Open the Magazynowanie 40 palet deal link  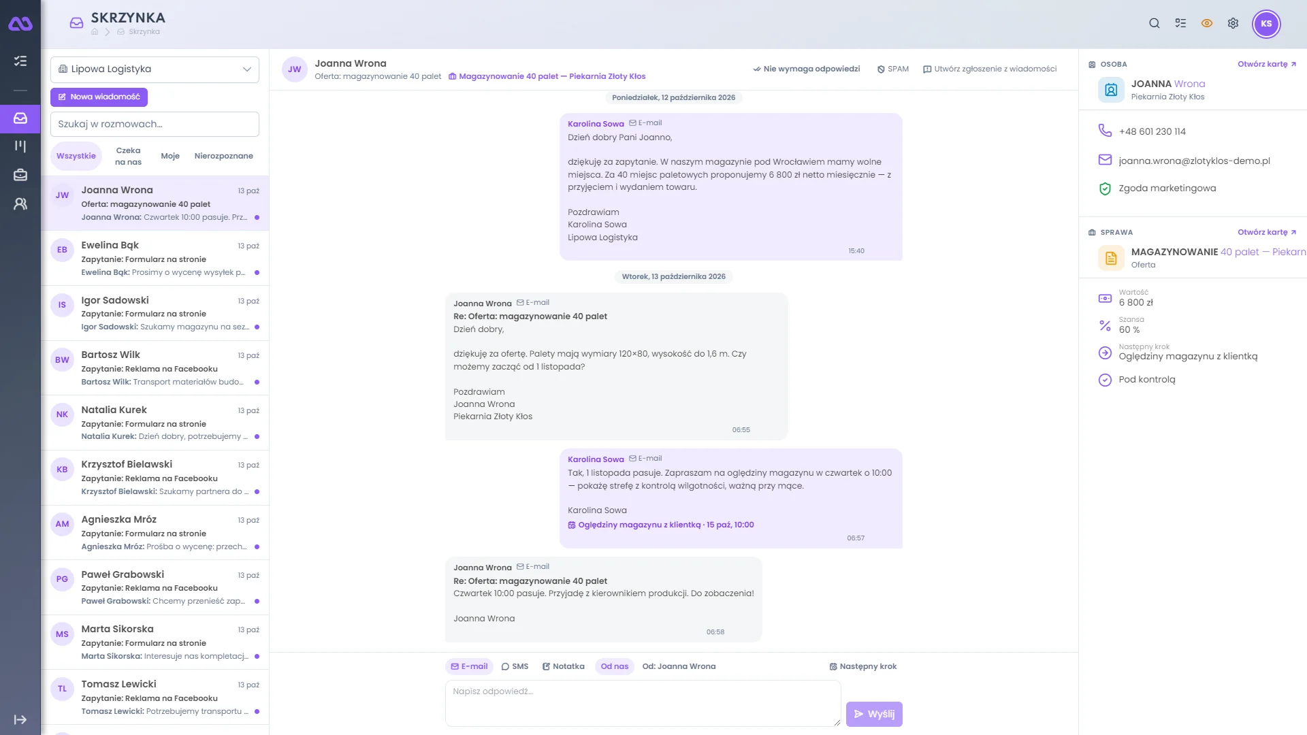pos(547,76)
